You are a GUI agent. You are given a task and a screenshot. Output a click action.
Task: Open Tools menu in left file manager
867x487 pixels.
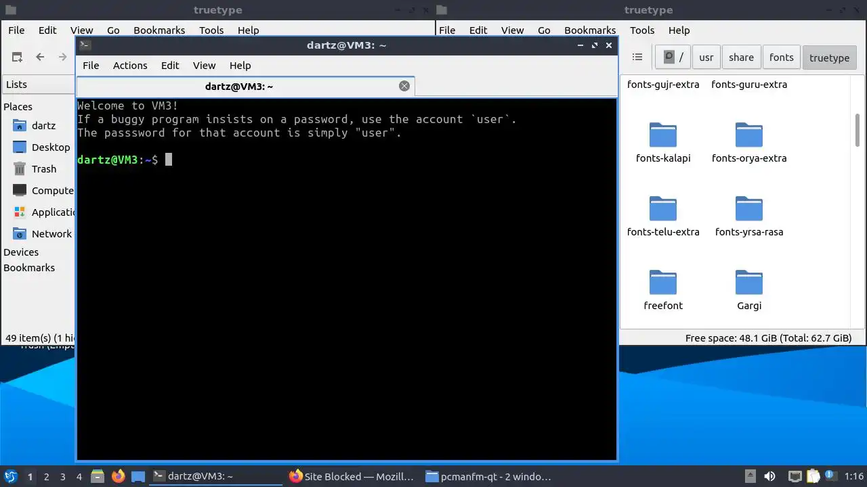pyautogui.click(x=211, y=30)
